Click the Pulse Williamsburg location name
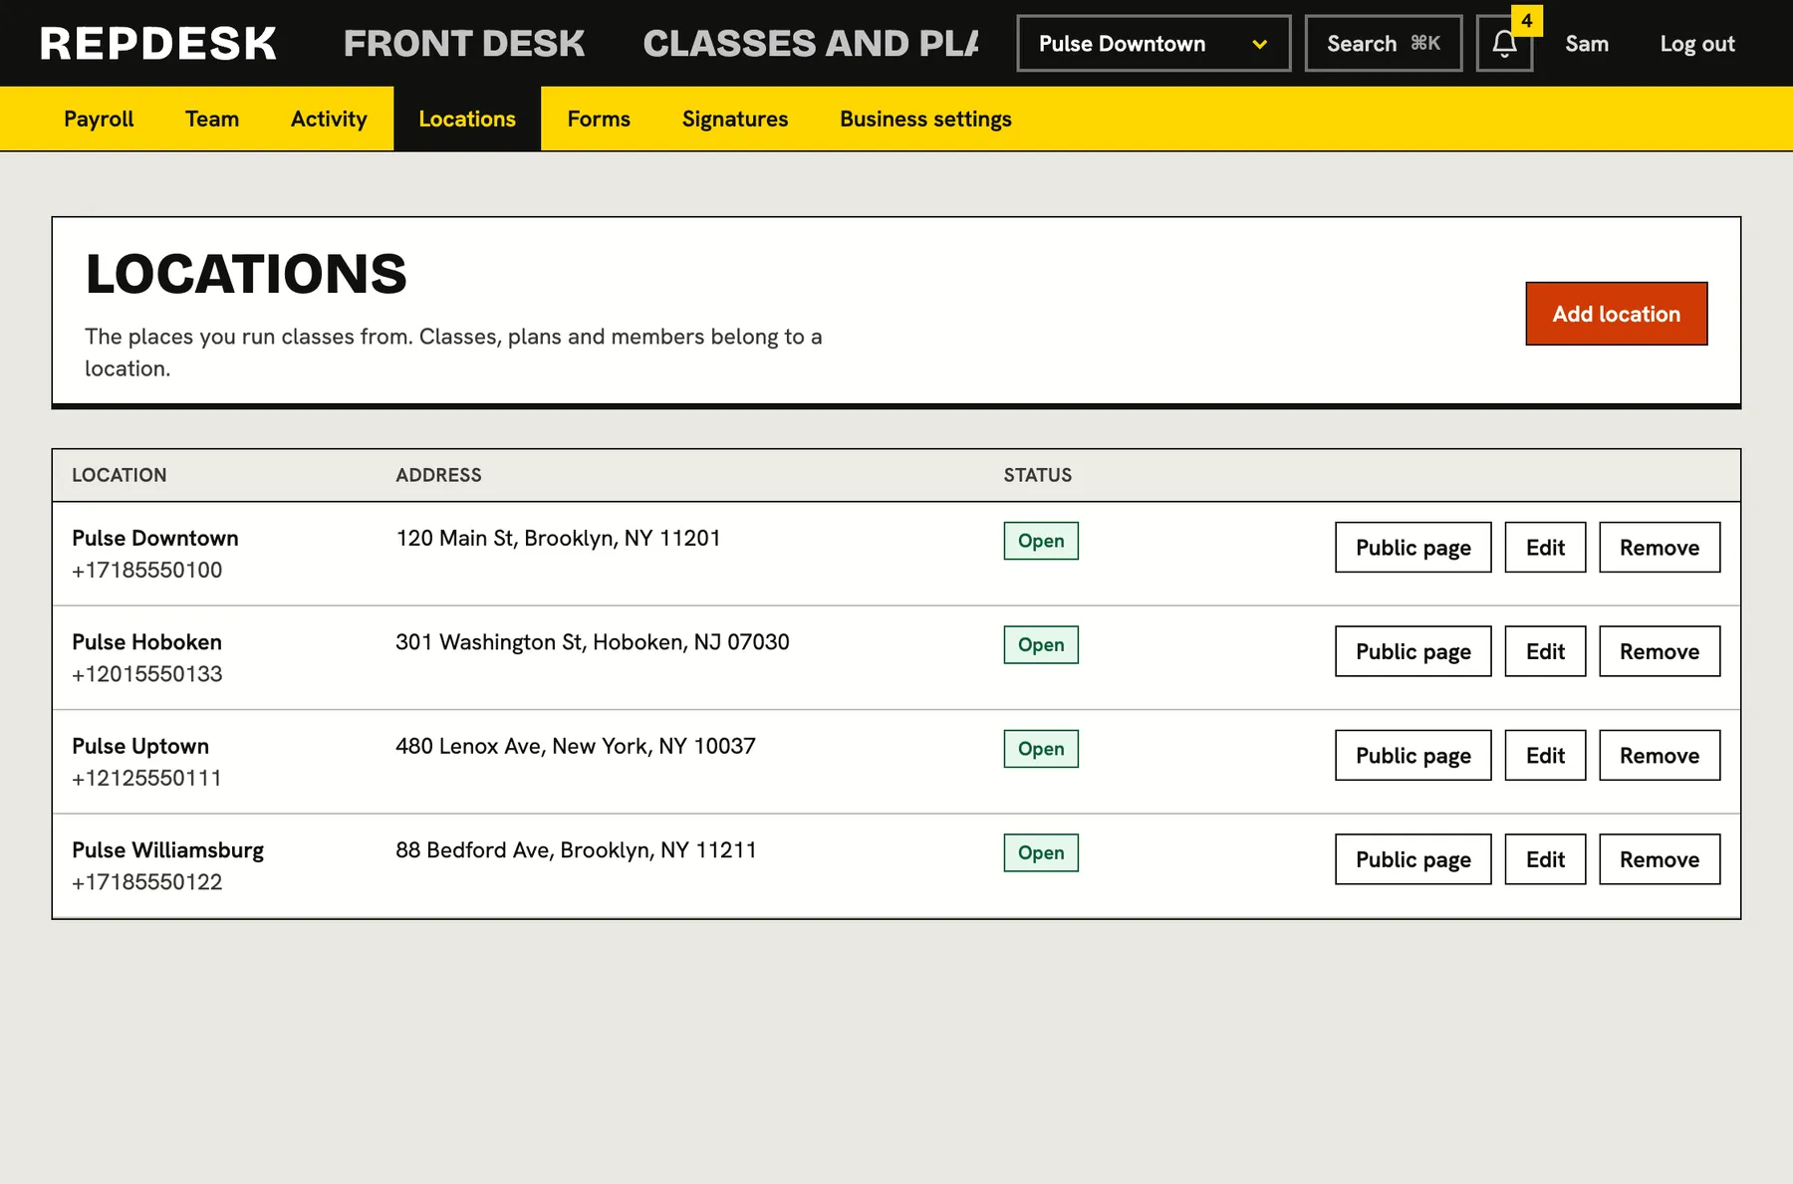 coord(168,850)
